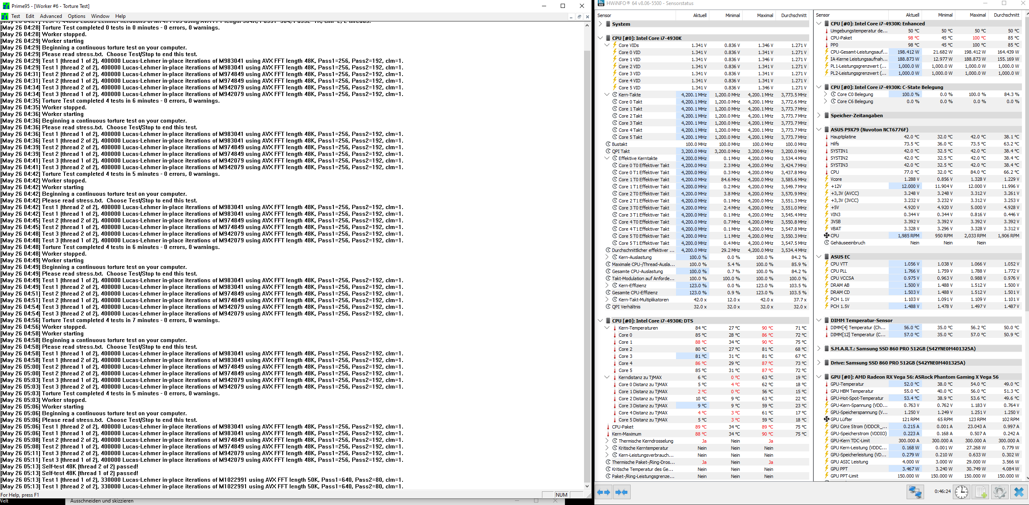
Task: Open the Advanced menu in Prime95
Action: click(51, 16)
